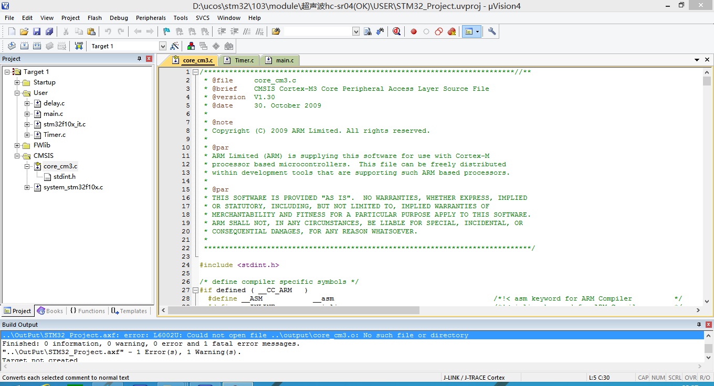This screenshot has width=714, height=386.
Task: Close the active editor tab with the X
Action: point(707,60)
